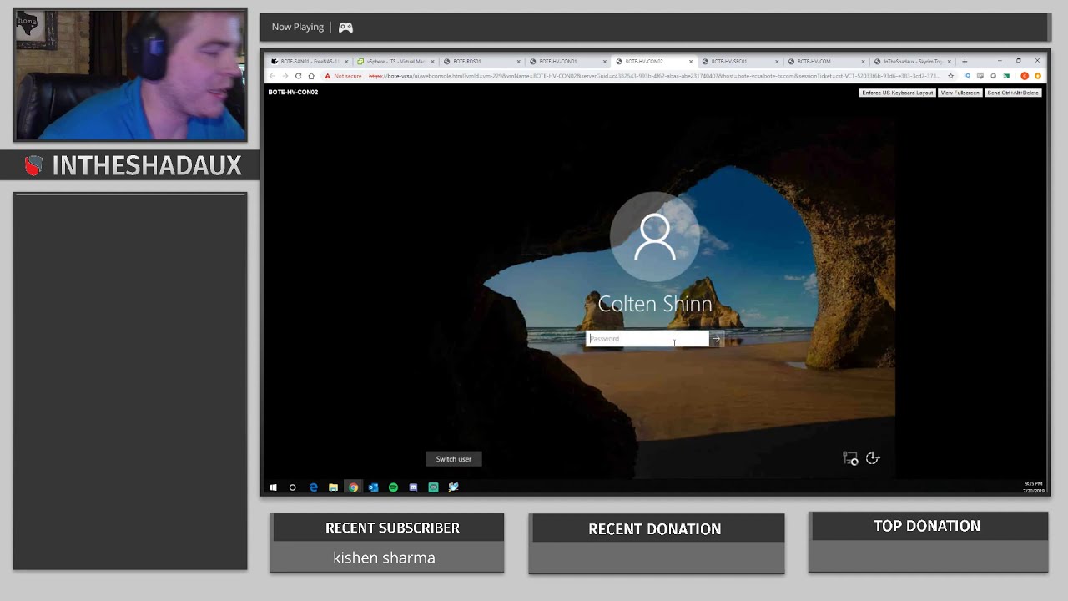Go forward in the browser
The width and height of the screenshot is (1068, 601).
pyautogui.click(x=285, y=76)
